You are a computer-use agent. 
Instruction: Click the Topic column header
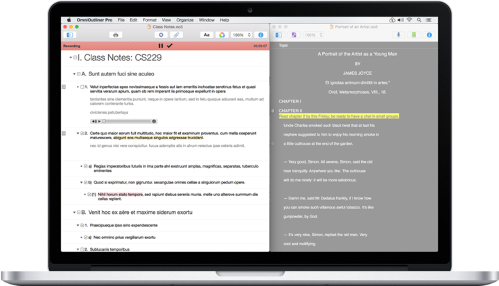[x=283, y=46]
